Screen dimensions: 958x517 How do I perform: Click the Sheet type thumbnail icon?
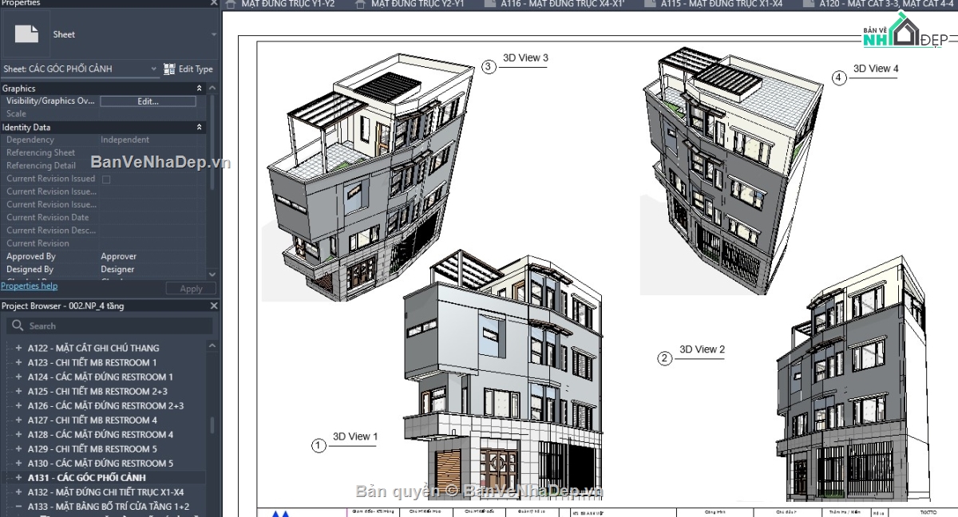[27, 34]
